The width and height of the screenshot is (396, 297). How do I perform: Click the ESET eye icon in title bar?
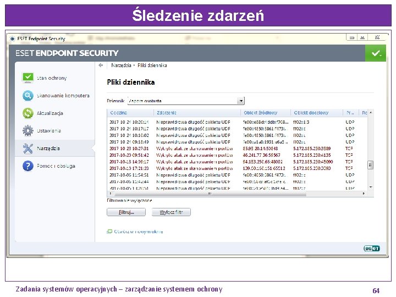click(12, 39)
